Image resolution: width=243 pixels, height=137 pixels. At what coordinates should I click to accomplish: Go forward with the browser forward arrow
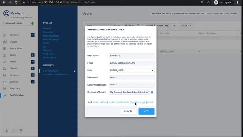10,2
